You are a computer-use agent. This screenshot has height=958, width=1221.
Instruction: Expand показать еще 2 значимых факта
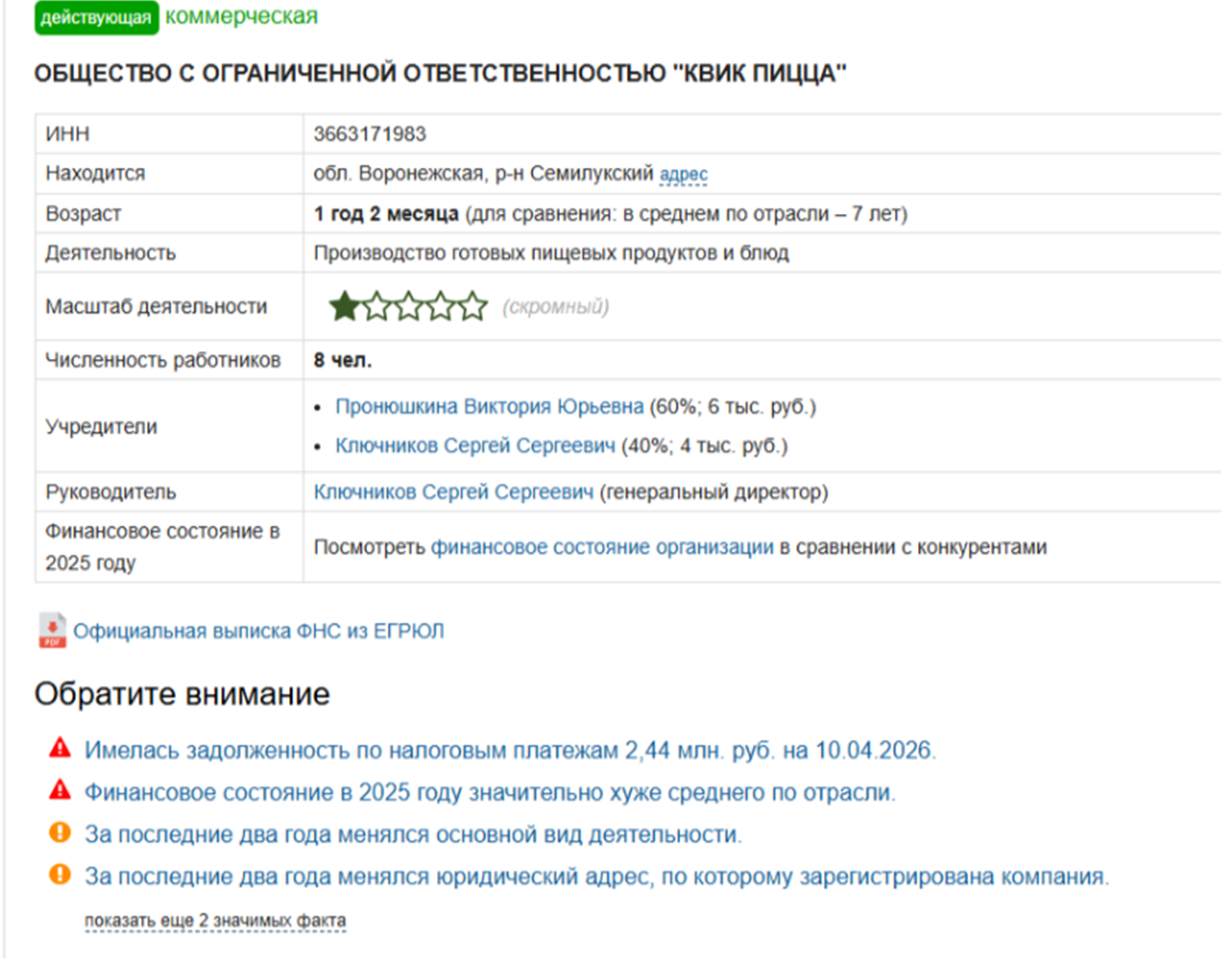click(215, 921)
